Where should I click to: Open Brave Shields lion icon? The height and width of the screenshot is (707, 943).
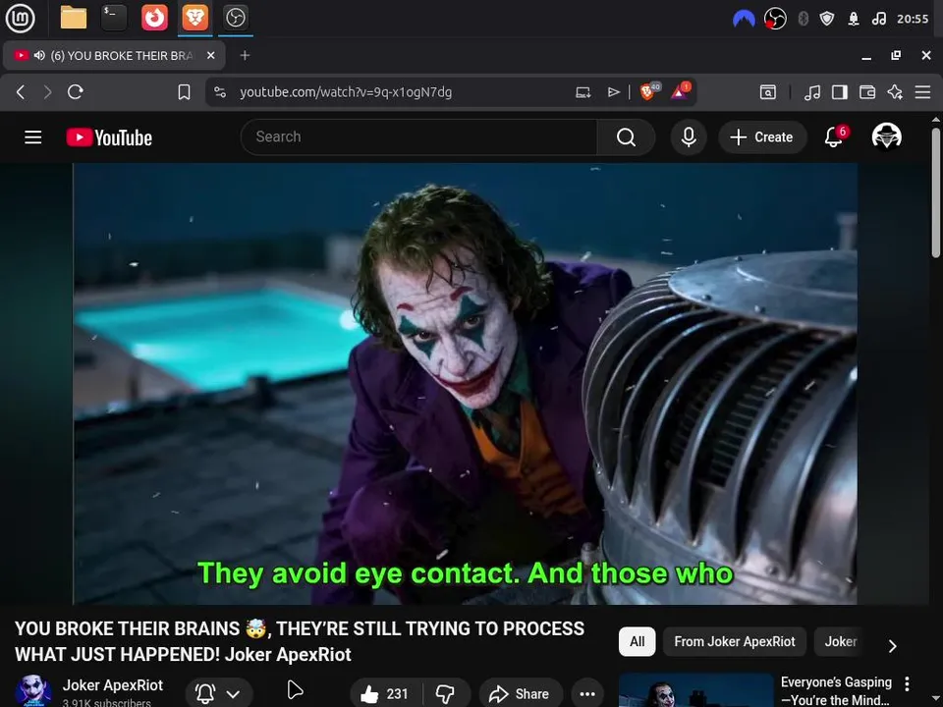pyautogui.click(x=649, y=91)
